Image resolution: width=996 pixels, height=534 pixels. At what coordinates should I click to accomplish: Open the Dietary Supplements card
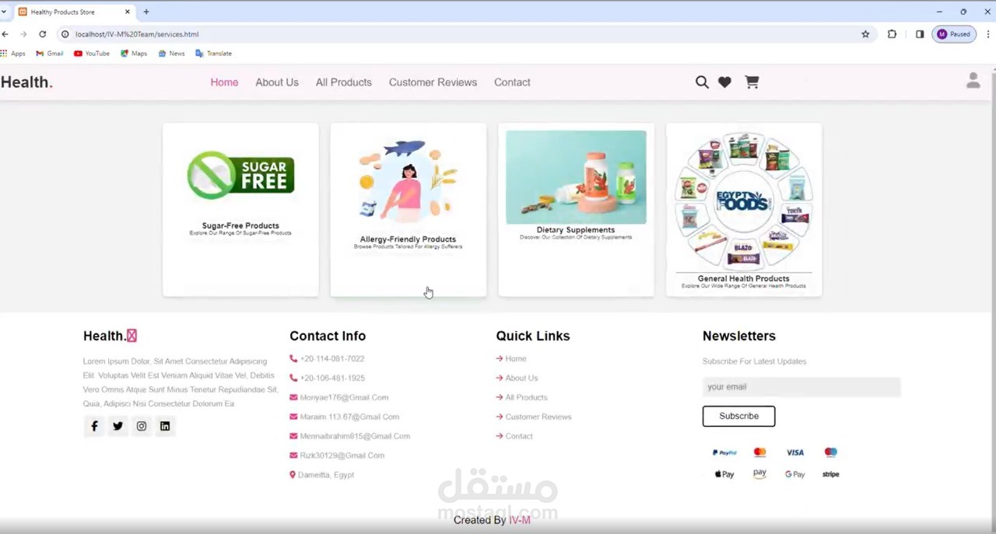tap(576, 209)
